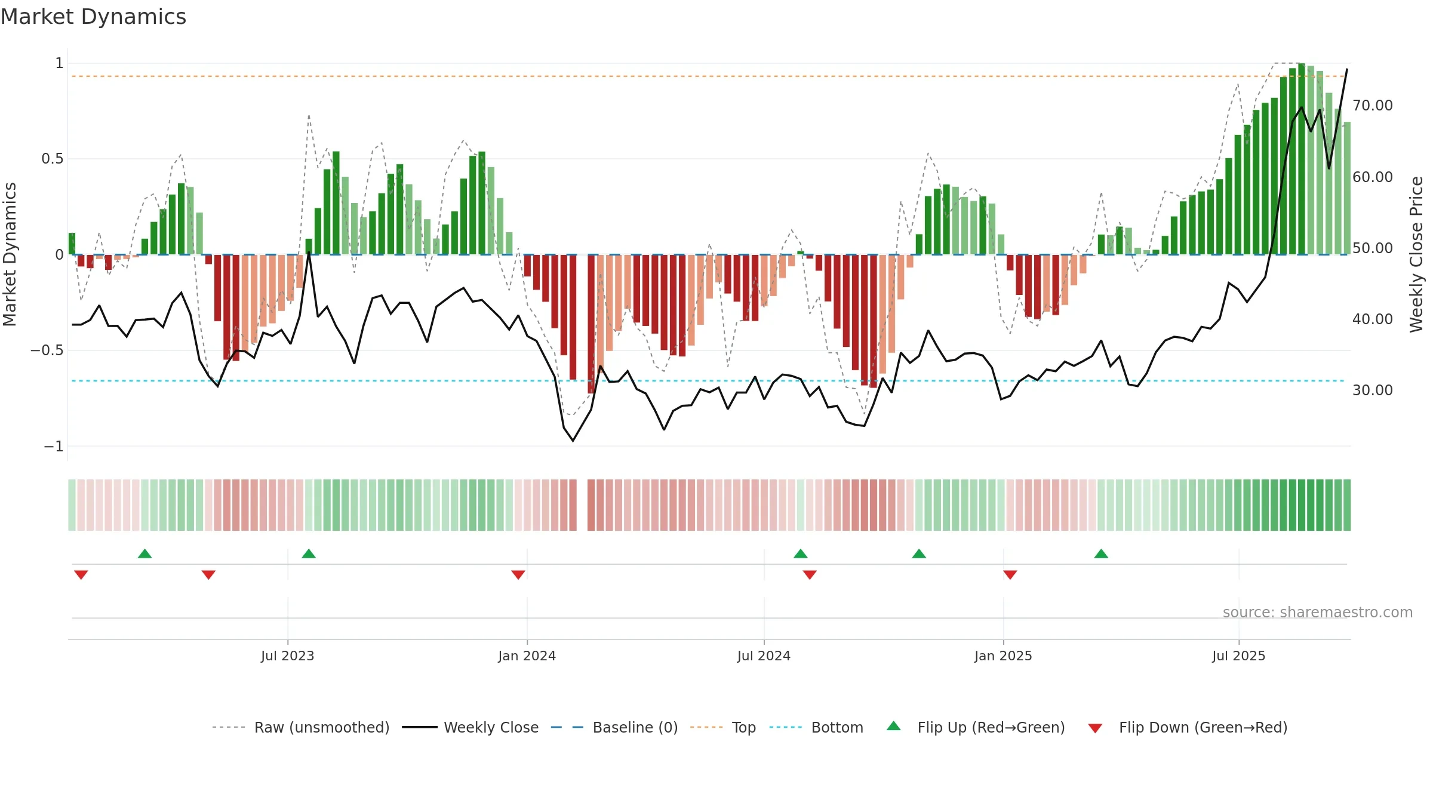Select the green flip-up marker just after Jul 2023
The width and height of the screenshot is (1433, 806).
[309, 553]
